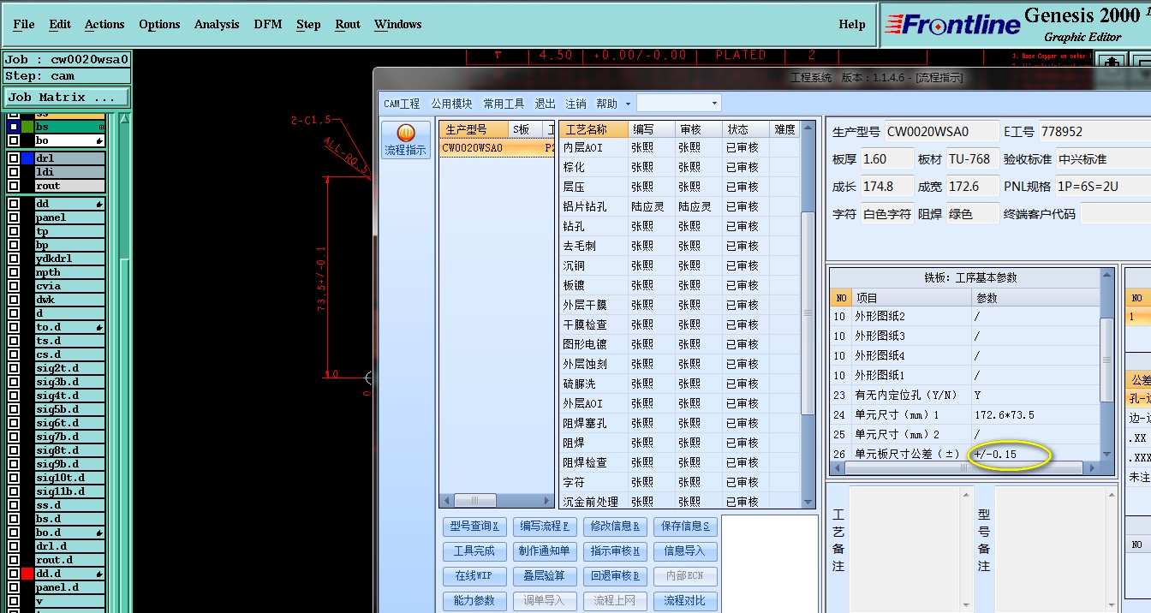Screen dimensions: 1151x613
Task: Click the 注销 menu item
Action: click(x=575, y=104)
